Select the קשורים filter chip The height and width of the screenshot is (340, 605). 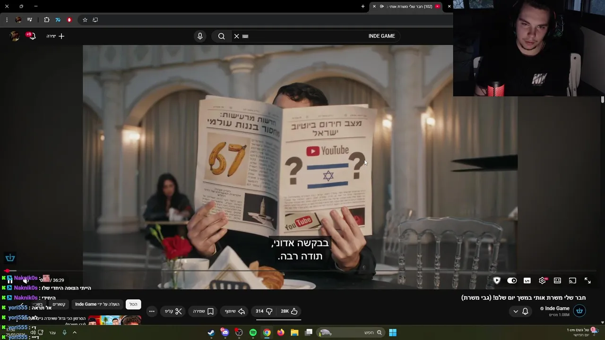click(x=59, y=304)
